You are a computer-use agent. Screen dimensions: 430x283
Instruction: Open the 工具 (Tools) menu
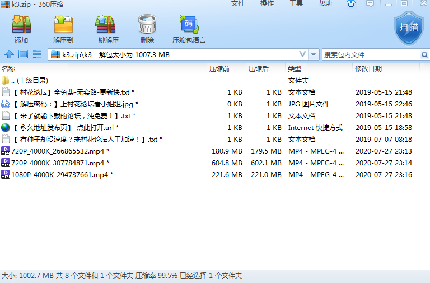coord(296,4)
